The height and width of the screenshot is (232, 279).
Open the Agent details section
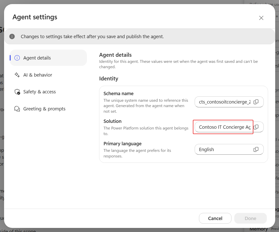click(x=48, y=58)
